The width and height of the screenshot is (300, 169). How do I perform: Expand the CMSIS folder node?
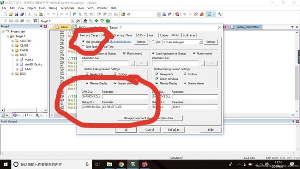click(12, 46)
